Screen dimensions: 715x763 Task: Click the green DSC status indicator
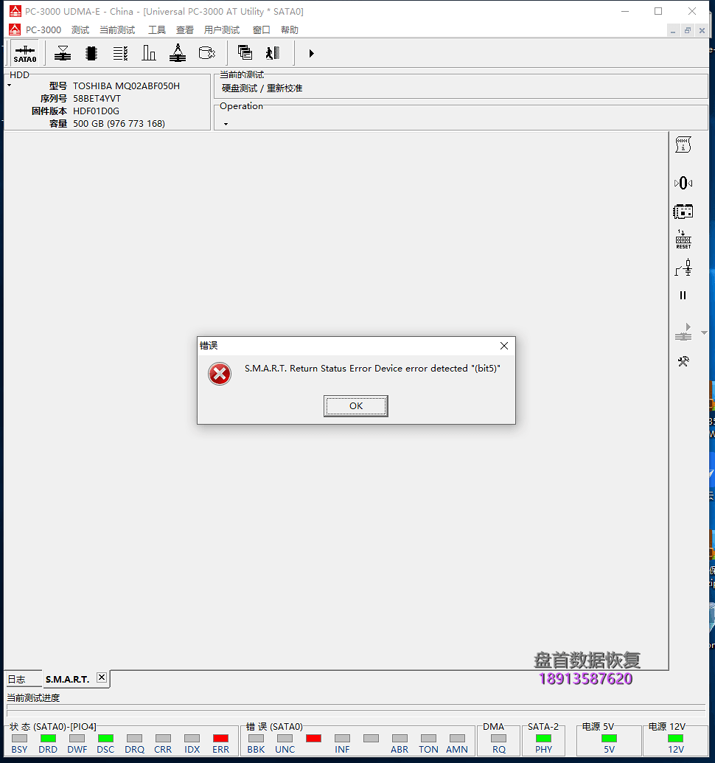coord(105,738)
